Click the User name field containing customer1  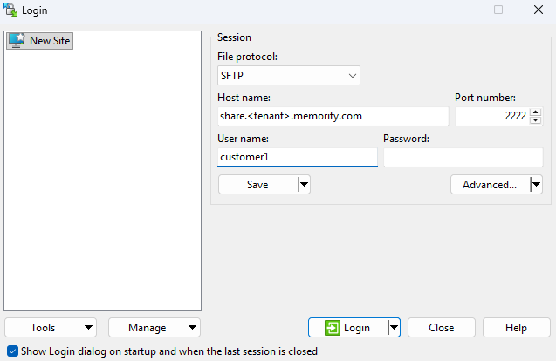coord(297,157)
